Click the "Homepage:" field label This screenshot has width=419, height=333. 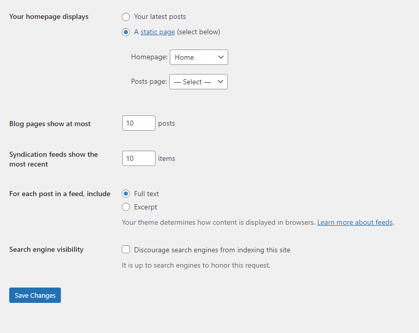point(149,57)
